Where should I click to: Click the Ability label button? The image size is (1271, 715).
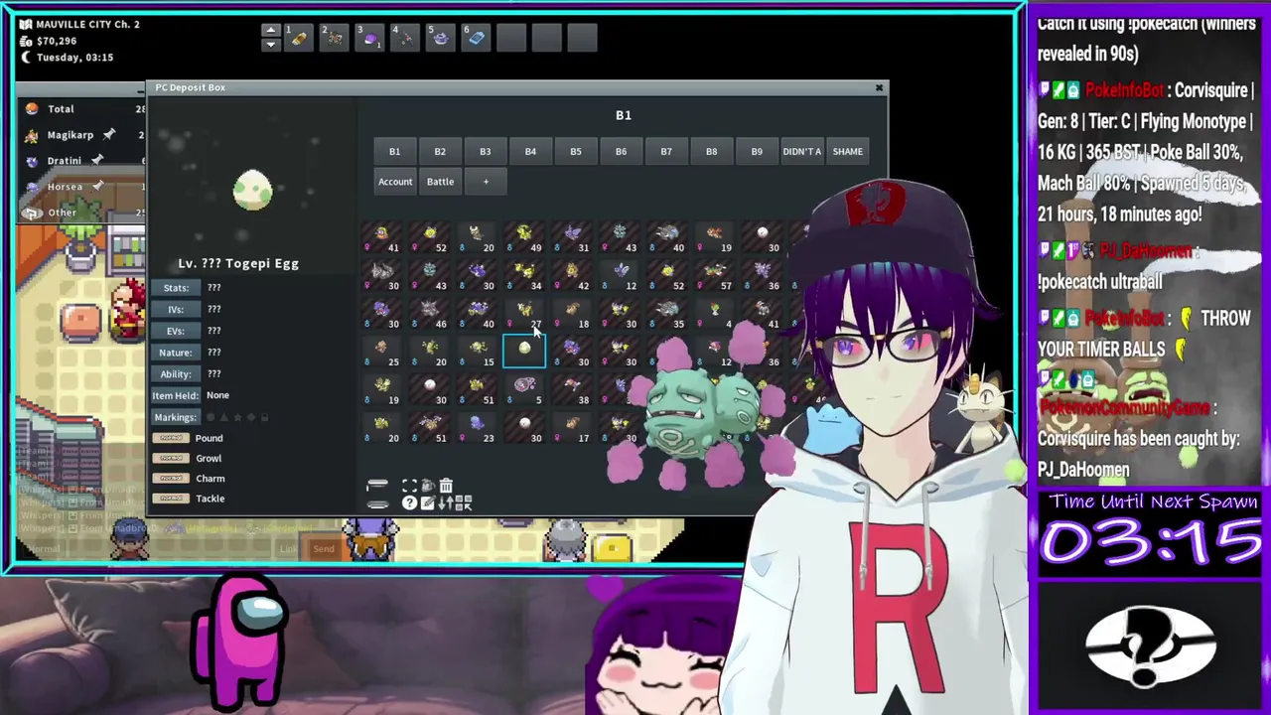tap(176, 374)
